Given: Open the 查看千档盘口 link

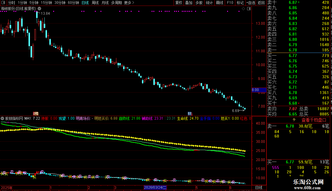Looking at the screenshot, I should tap(314, 120).
